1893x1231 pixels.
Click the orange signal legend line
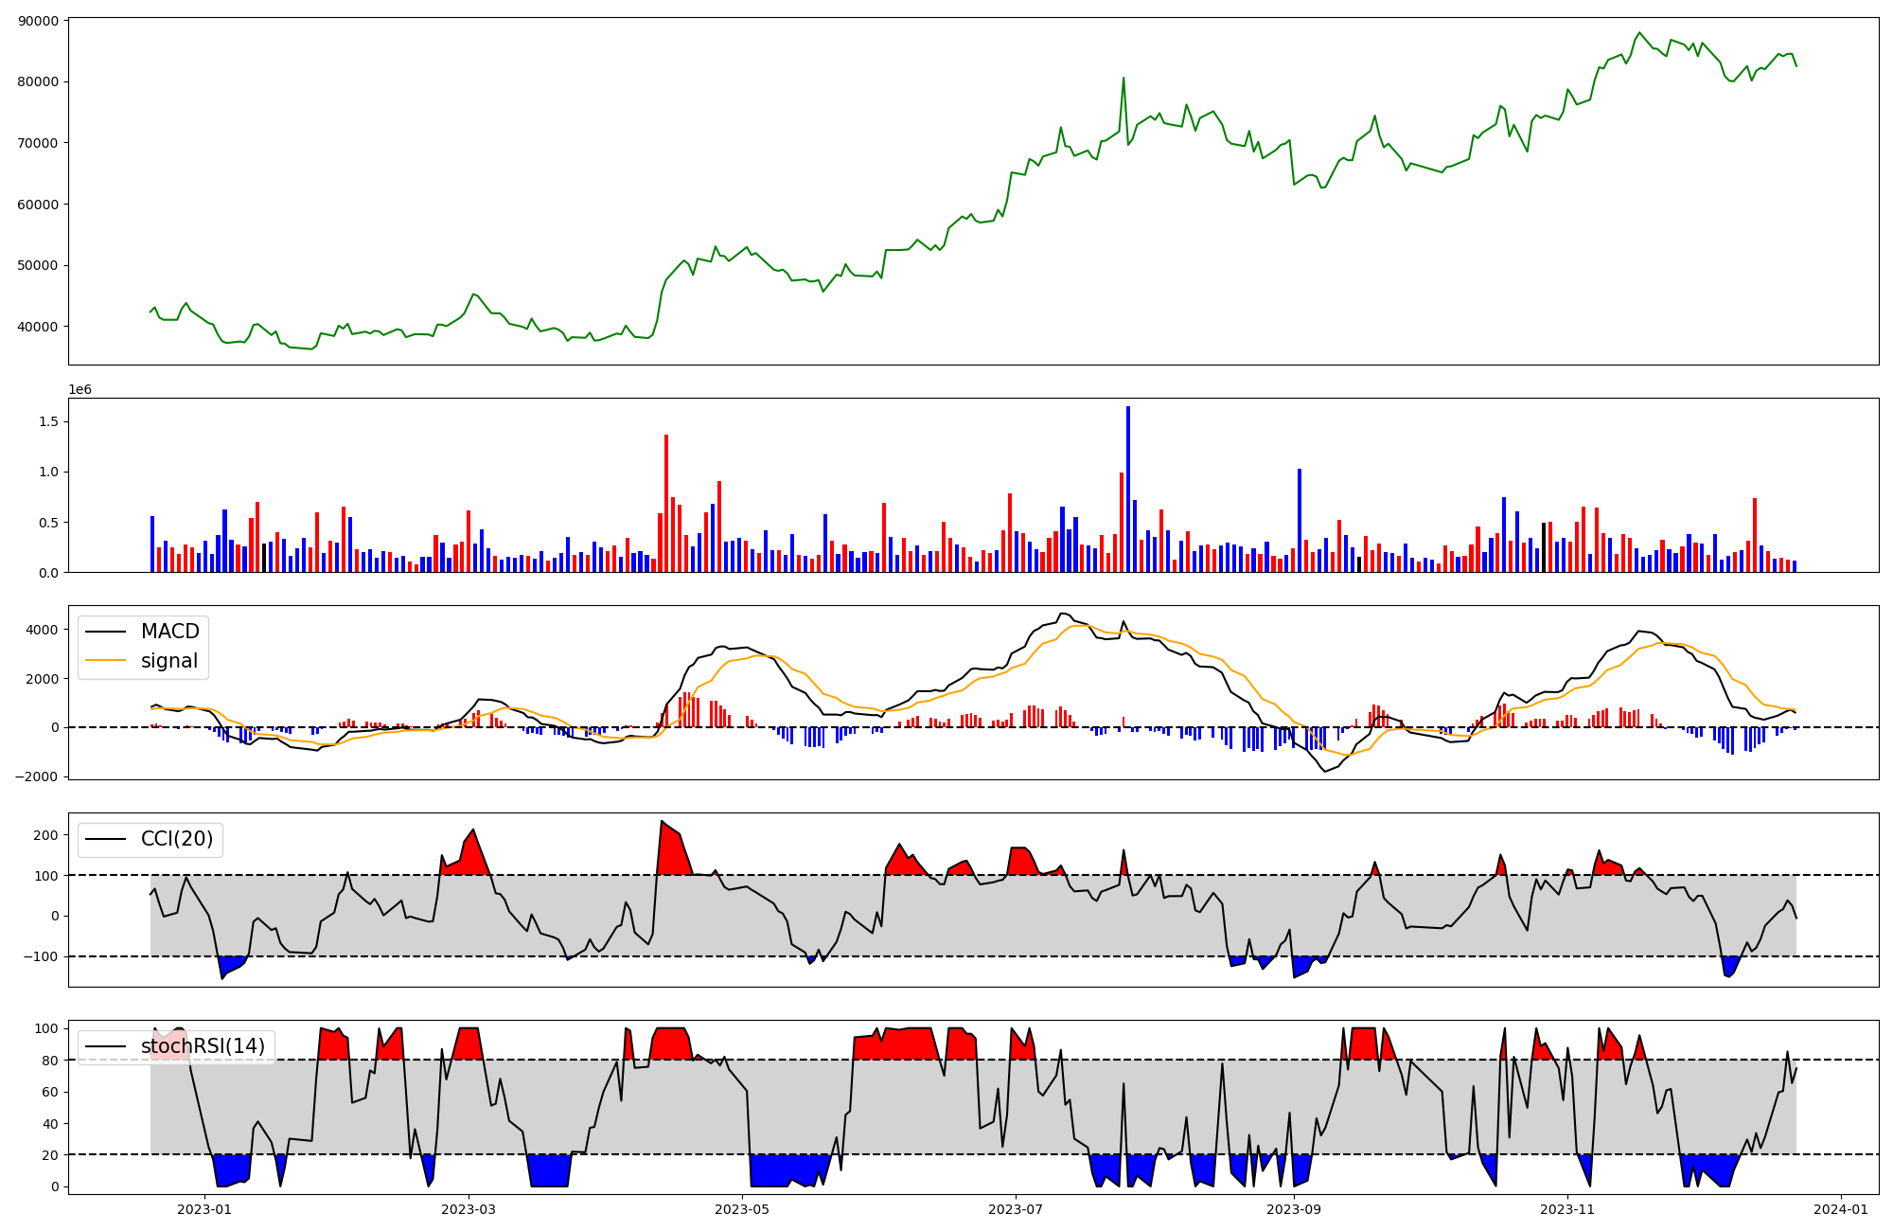coord(105,661)
